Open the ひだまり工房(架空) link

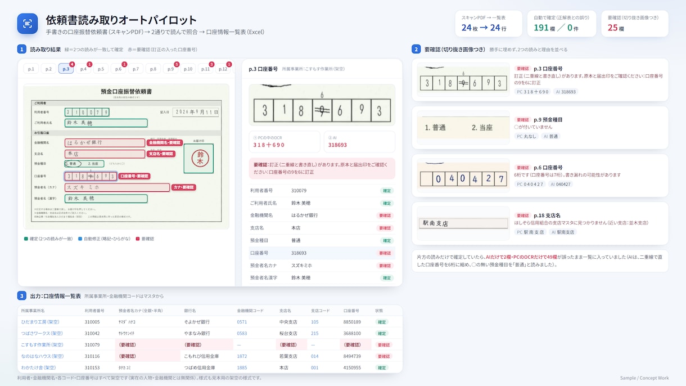tap(40, 322)
